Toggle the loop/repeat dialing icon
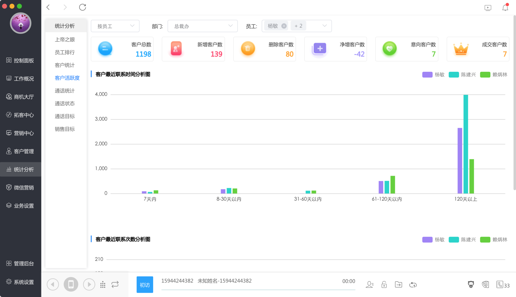This screenshot has height=297, width=516. point(115,284)
